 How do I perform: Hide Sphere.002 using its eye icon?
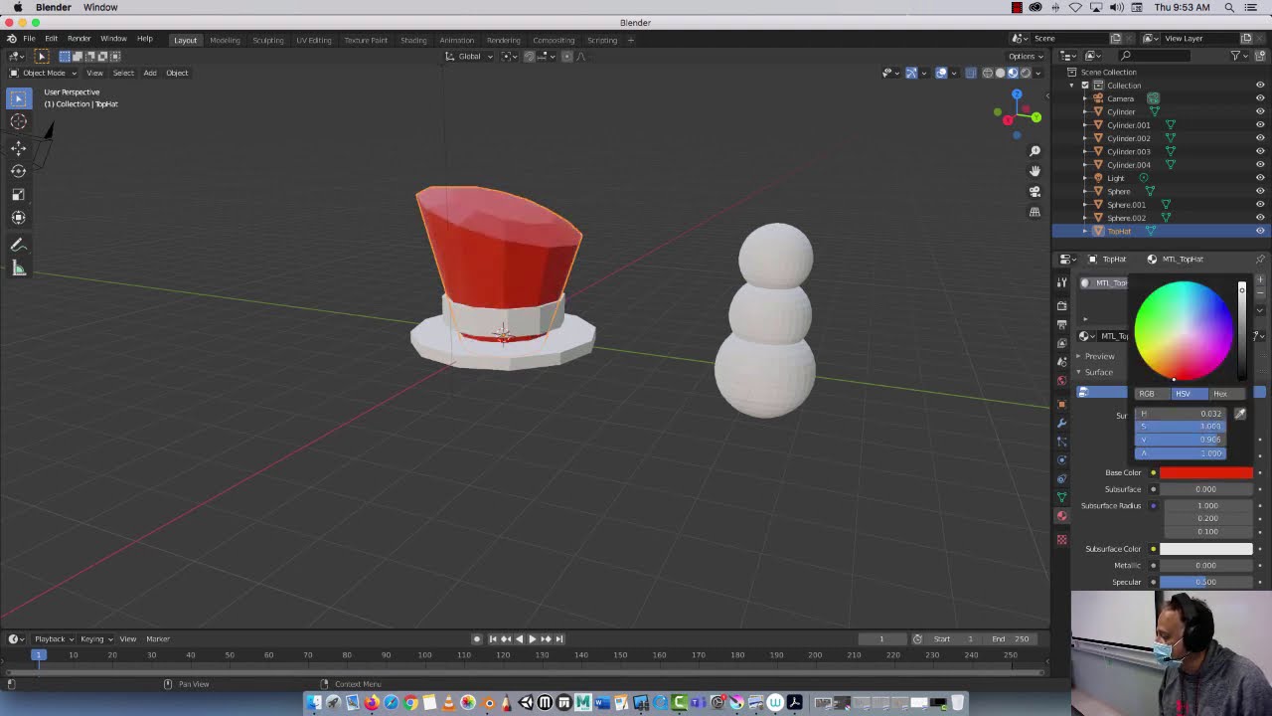pos(1260,218)
